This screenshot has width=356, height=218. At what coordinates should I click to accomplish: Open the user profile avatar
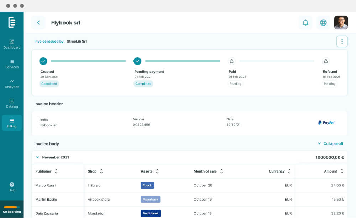341,23
